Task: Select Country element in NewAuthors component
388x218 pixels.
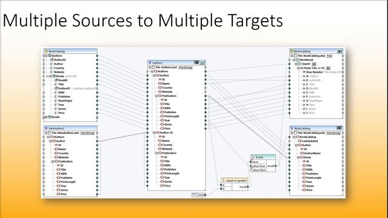Action: [63, 153]
